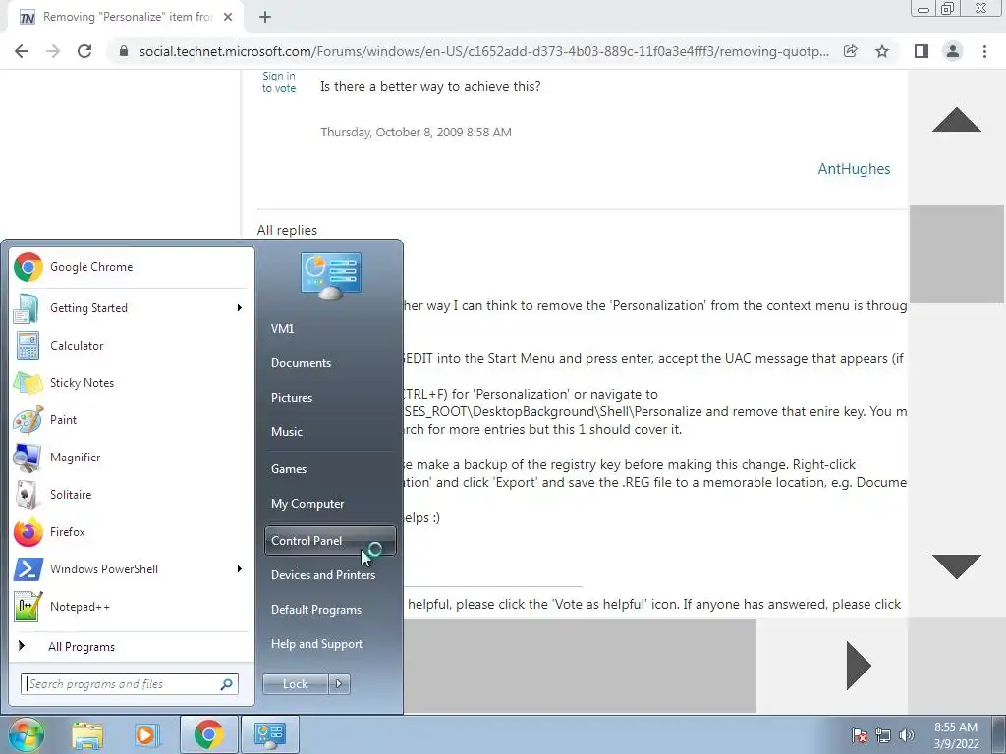
Task: Open the Chrome profile avatar
Action: click(953, 51)
